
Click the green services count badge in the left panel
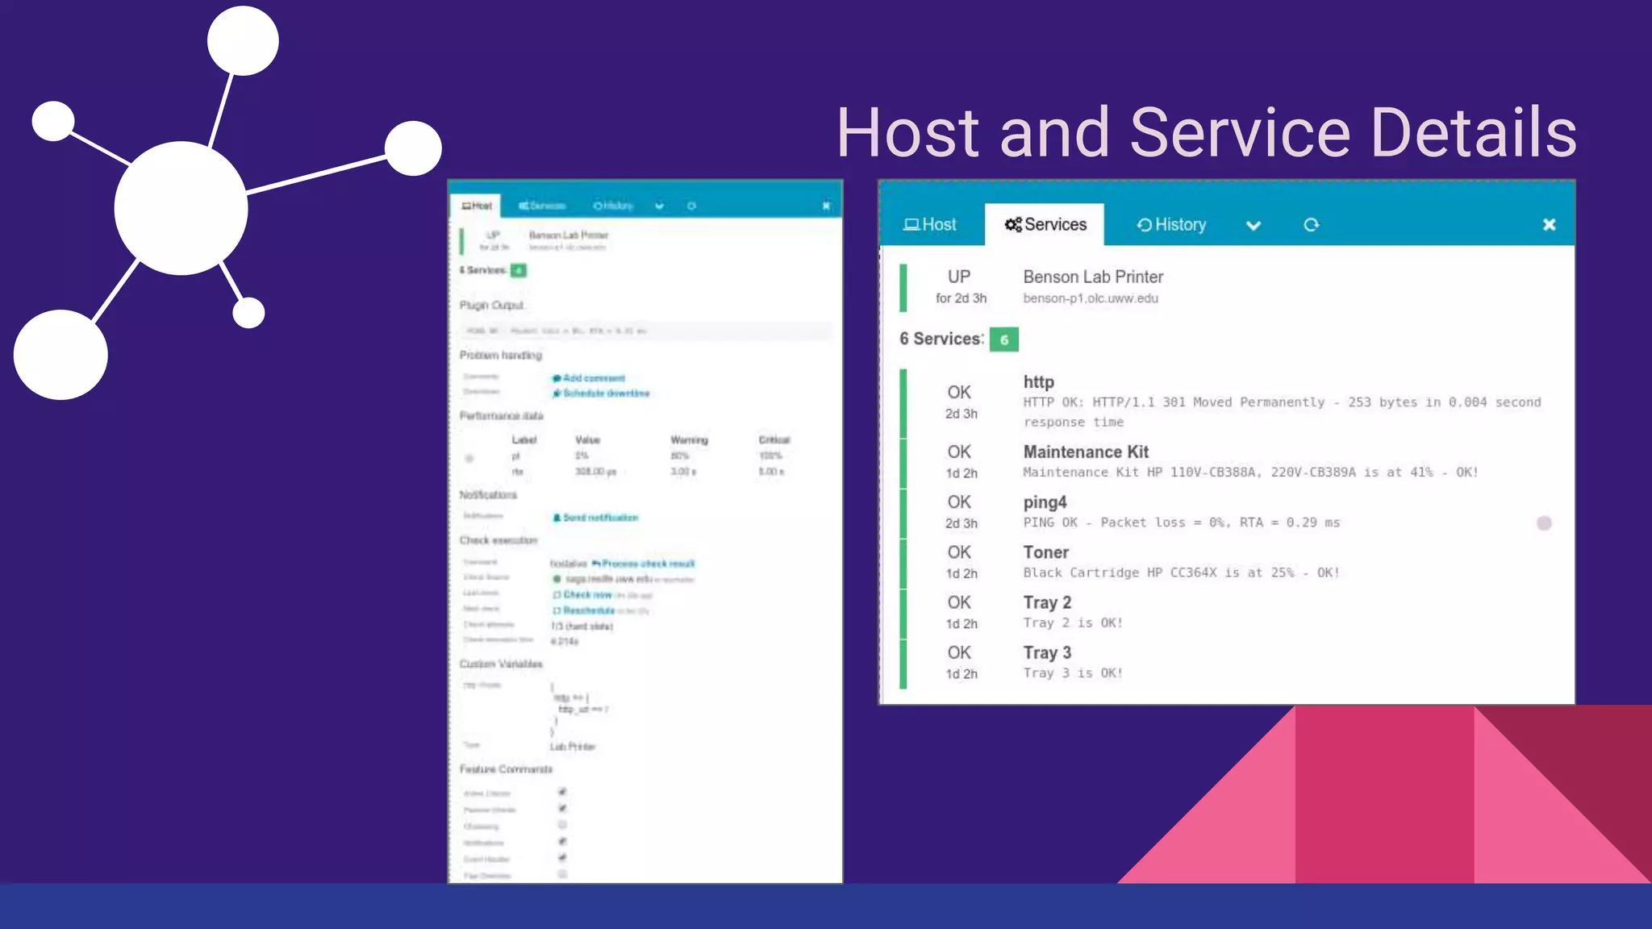tap(519, 270)
